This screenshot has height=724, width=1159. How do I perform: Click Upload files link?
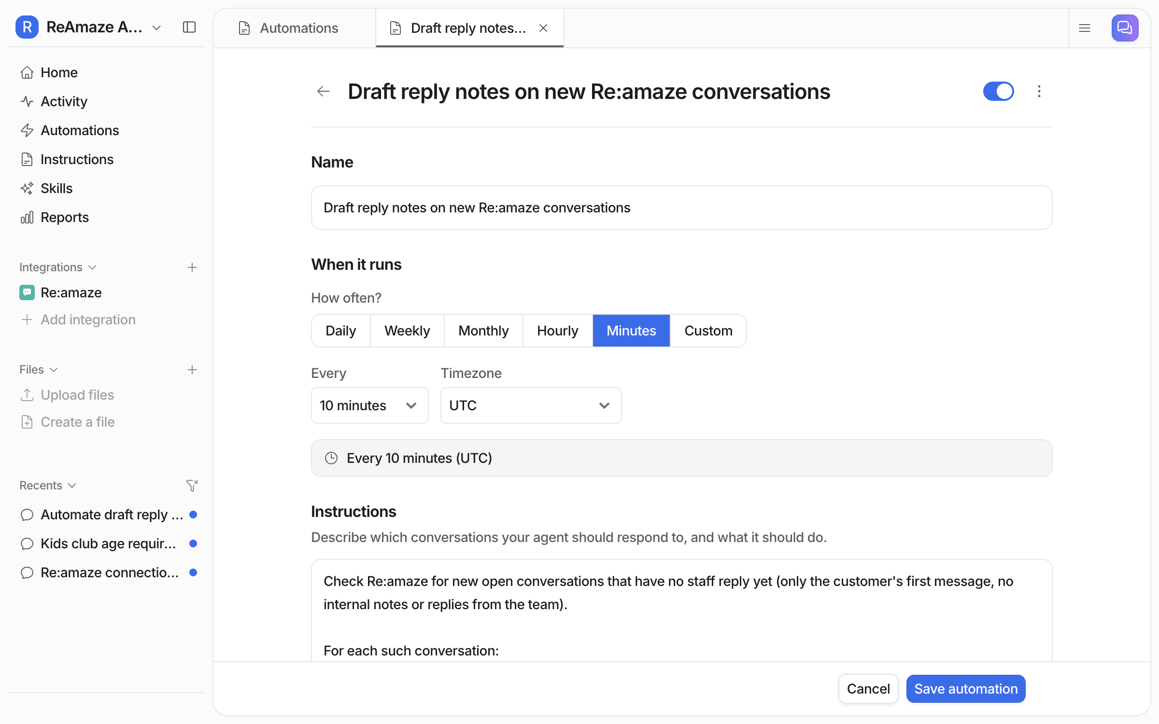(x=68, y=395)
